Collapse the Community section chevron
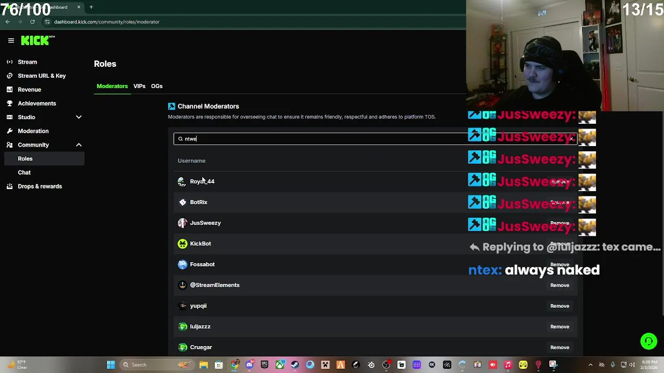This screenshot has width=664, height=373. [79, 145]
